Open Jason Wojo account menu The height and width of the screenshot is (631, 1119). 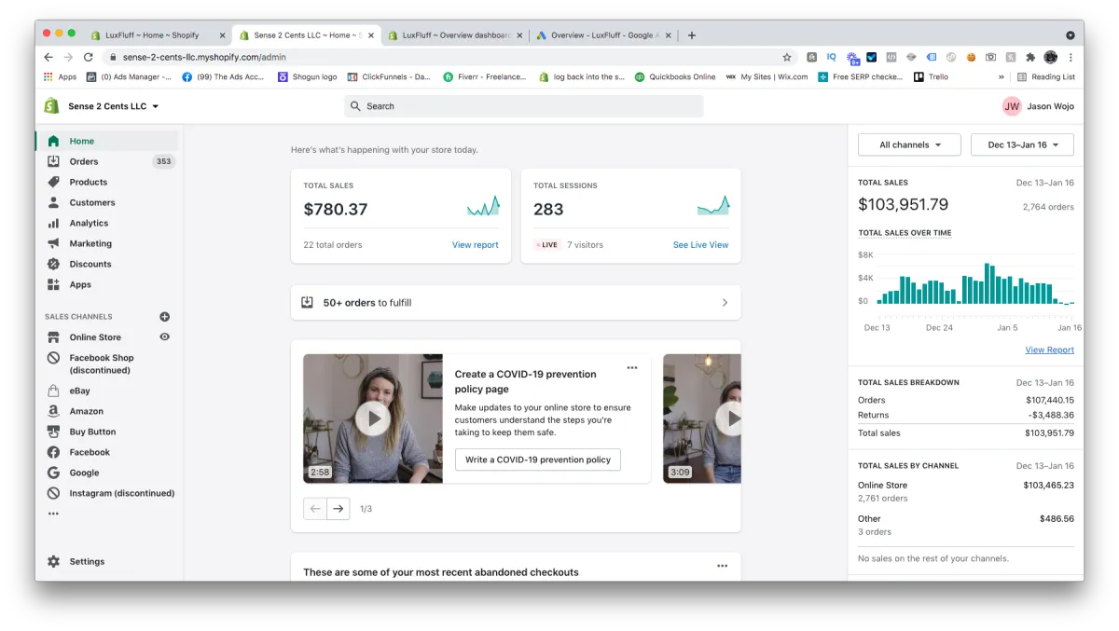1038,106
